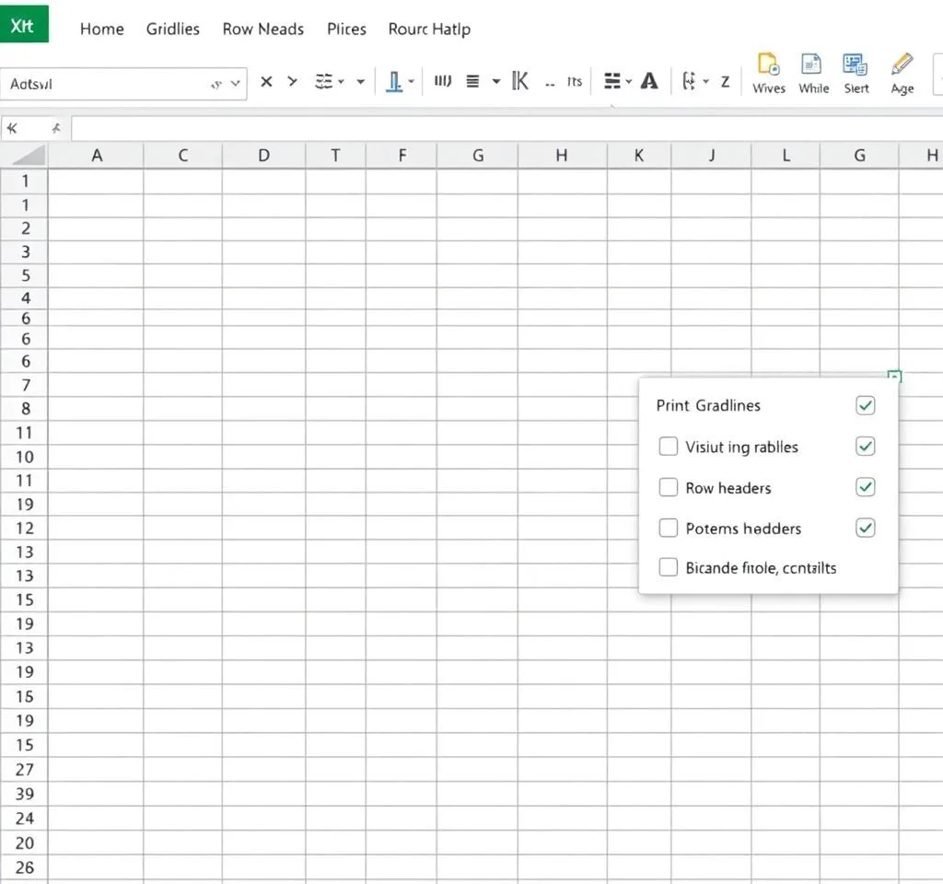The width and height of the screenshot is (943, 884).
Task: Click the Wives icon in the ribbon
Action: (768, 65)
